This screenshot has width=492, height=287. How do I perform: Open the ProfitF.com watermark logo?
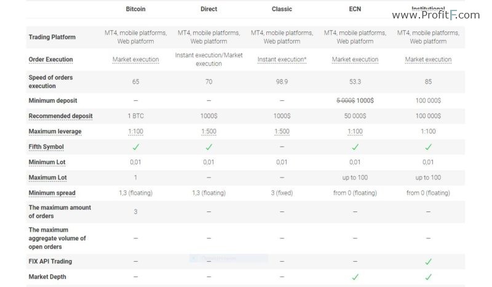click(436, 15)
